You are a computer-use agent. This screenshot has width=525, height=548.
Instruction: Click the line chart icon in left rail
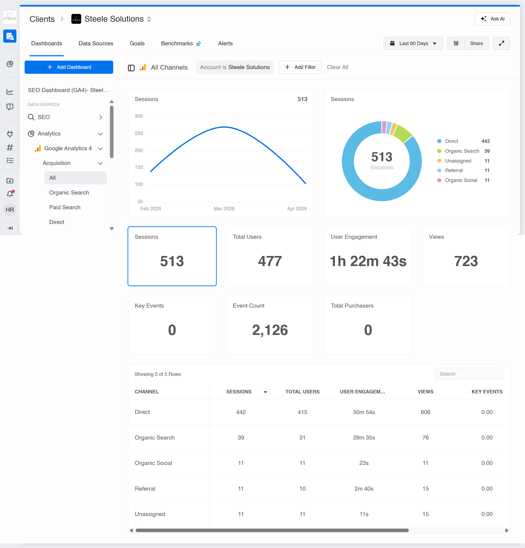[10, 92]
